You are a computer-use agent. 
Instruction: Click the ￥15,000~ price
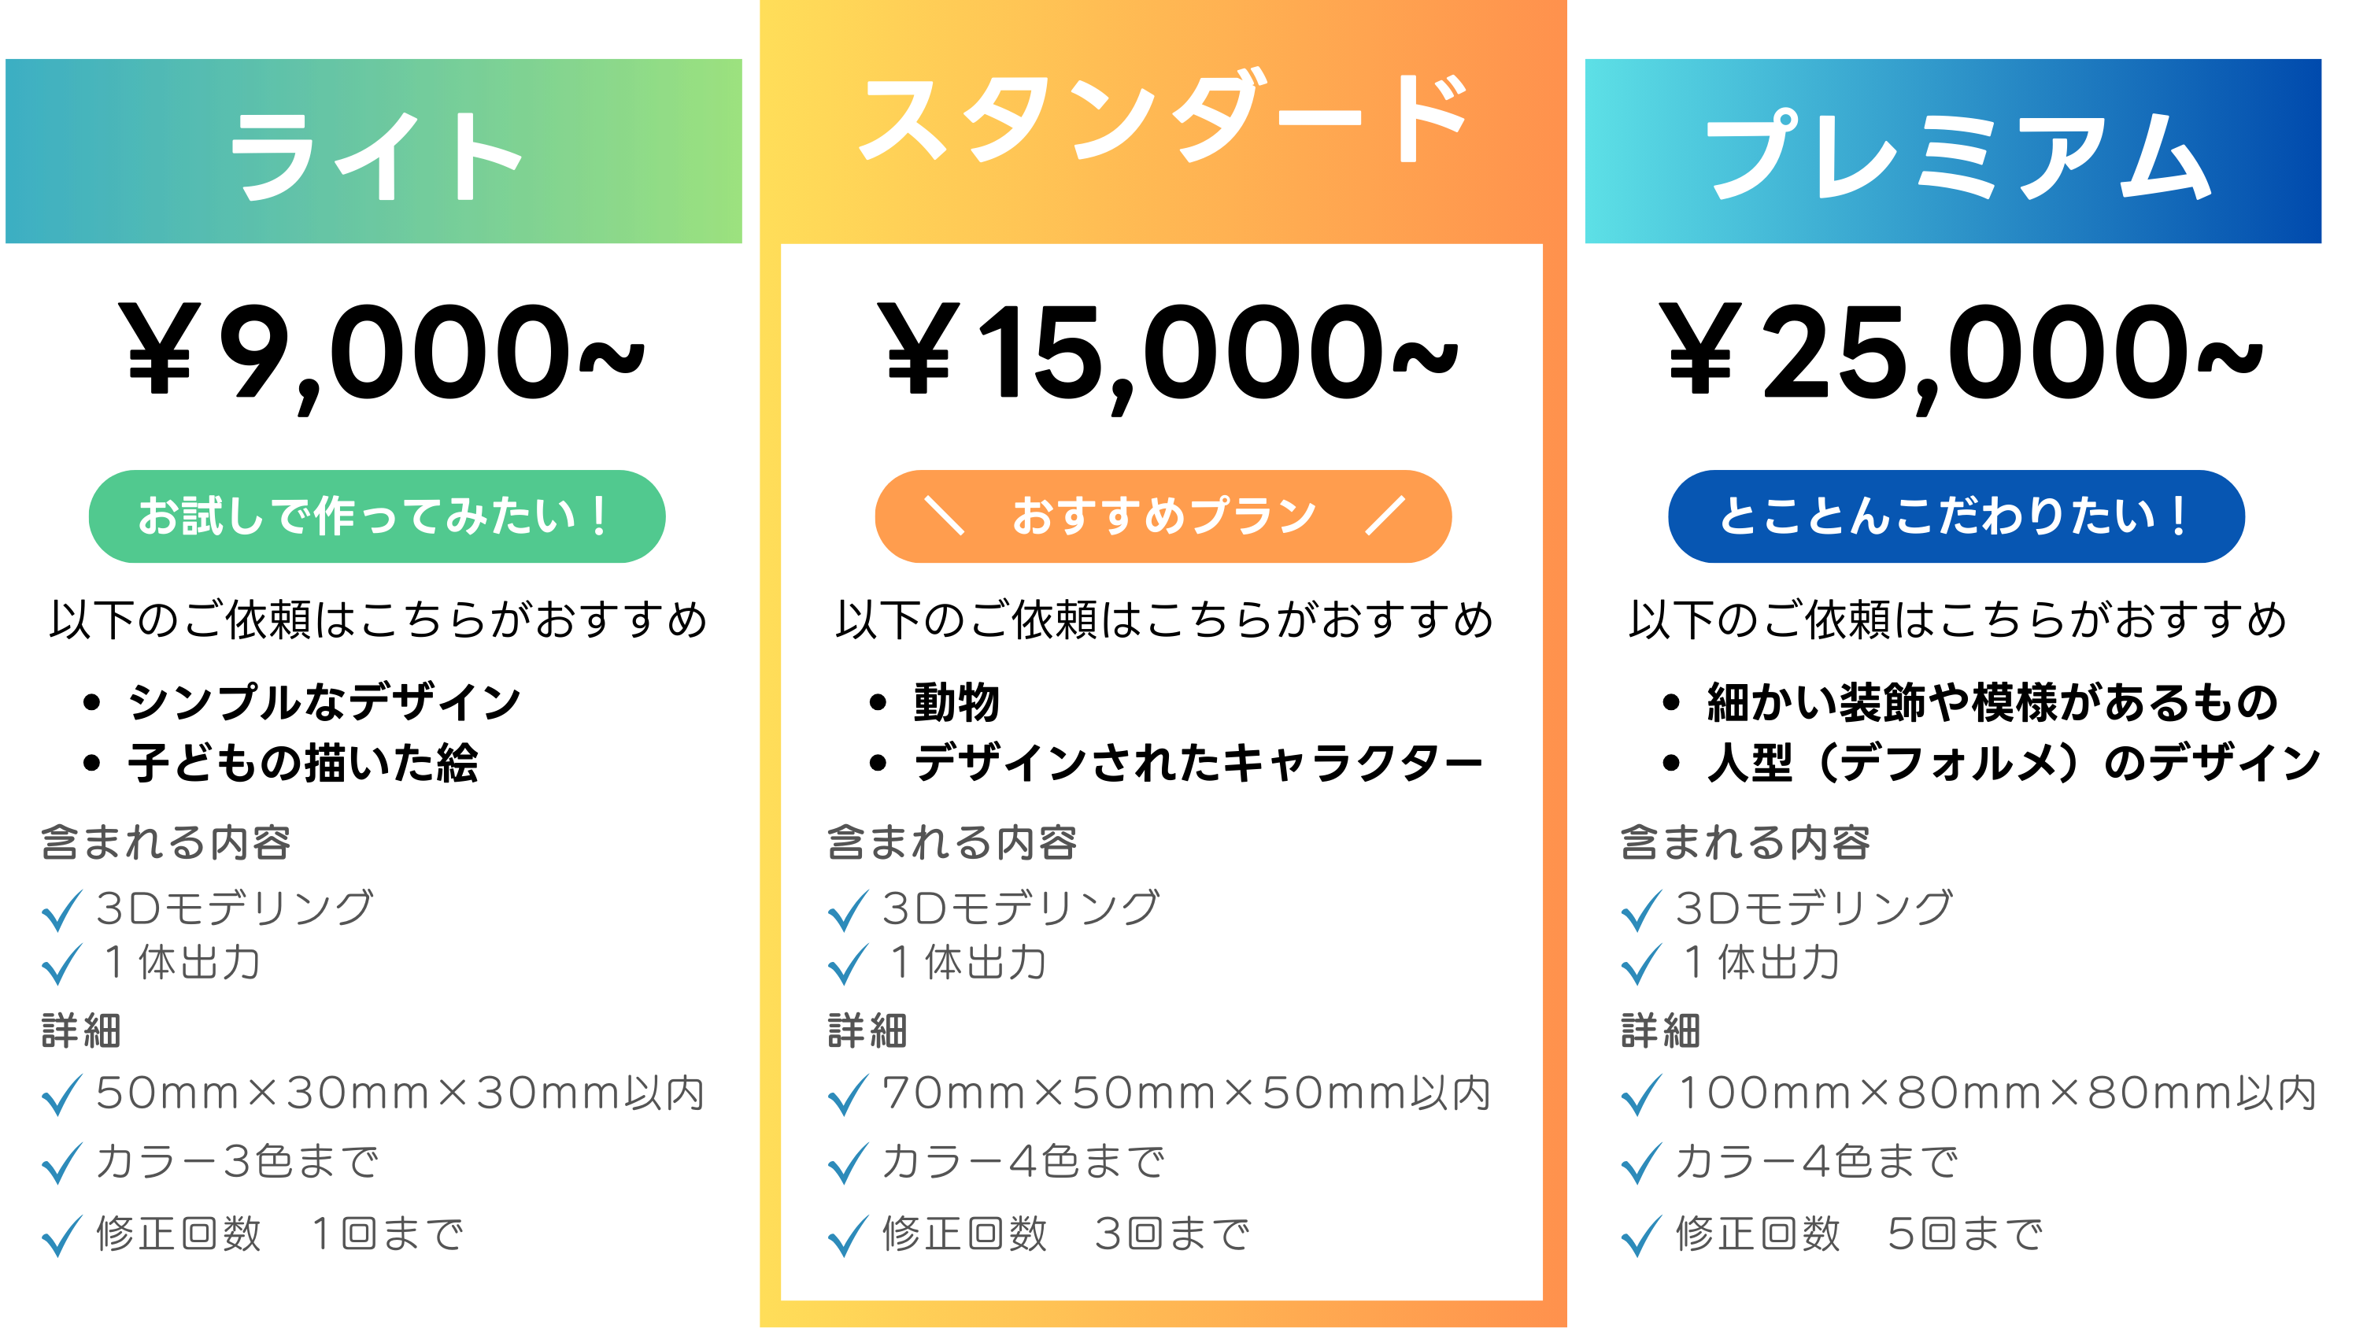tap(1167, 357)
